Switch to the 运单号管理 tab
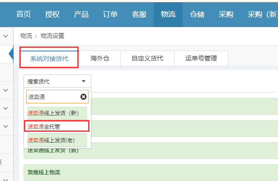Viewport: 278px width, 181px height. (x=201, y=58)
